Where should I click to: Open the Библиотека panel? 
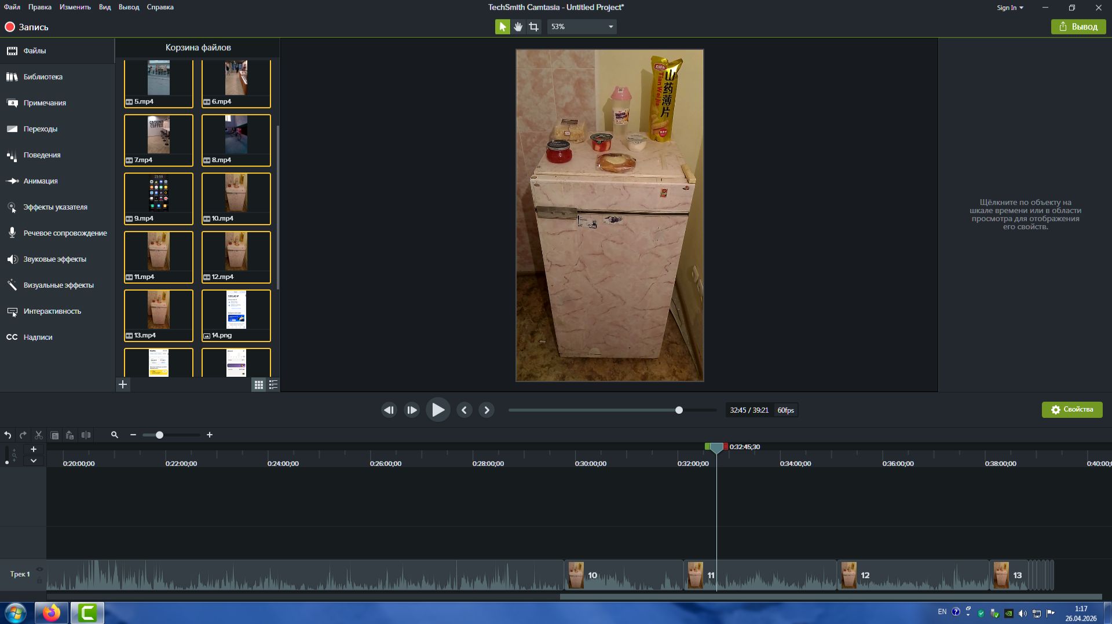pos(57,77)
